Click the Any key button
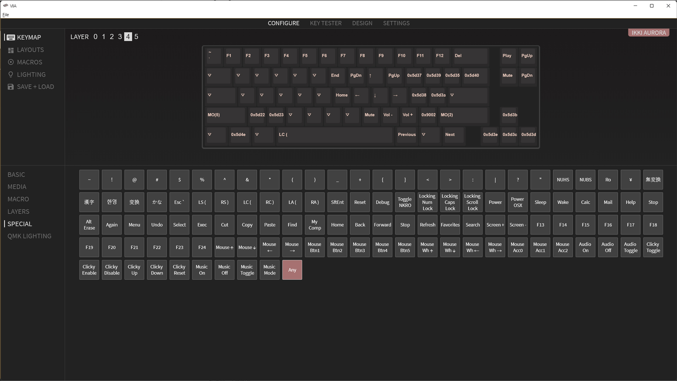 pos(292,270)
